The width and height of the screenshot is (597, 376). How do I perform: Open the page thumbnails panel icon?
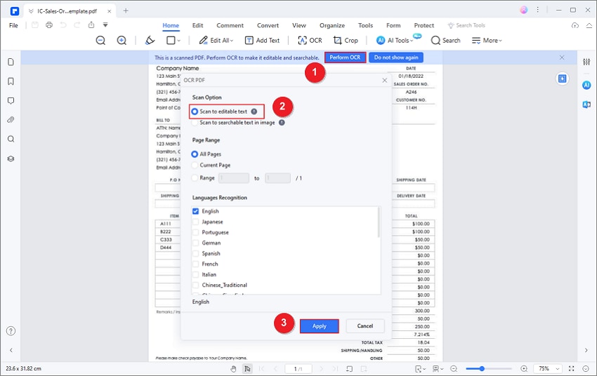coord(11,62)
